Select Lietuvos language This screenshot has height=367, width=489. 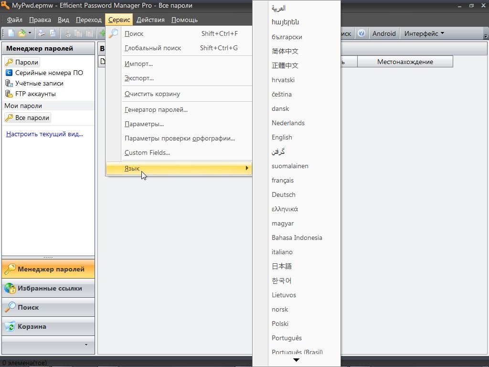tap(297, 295)
